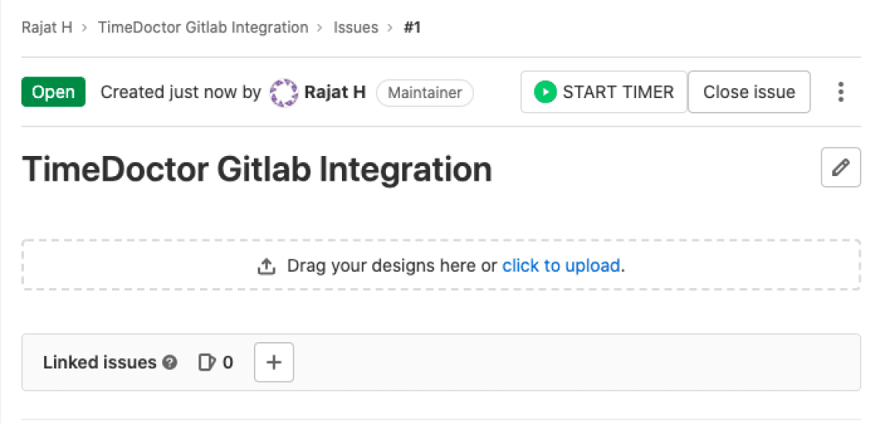Click the green Open status badge
Screen dimensions: 880x424
[53, 93]
